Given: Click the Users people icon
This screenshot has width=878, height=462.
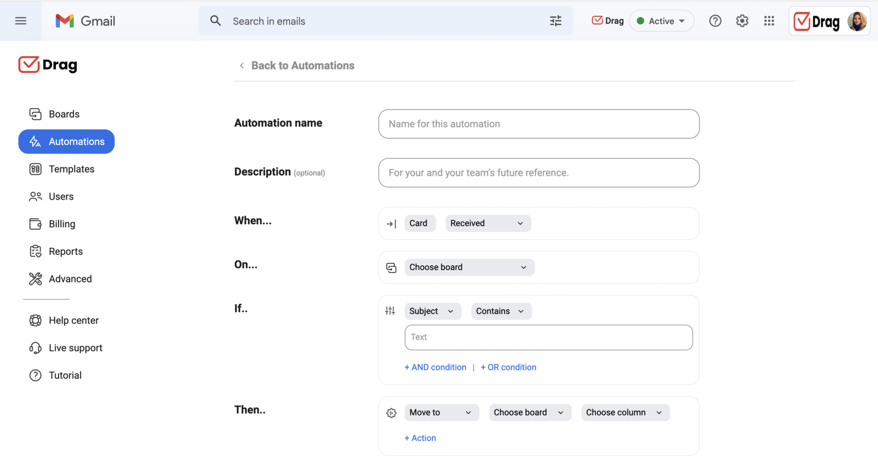Looking at the screenshot, I should [x=35, y=196].
